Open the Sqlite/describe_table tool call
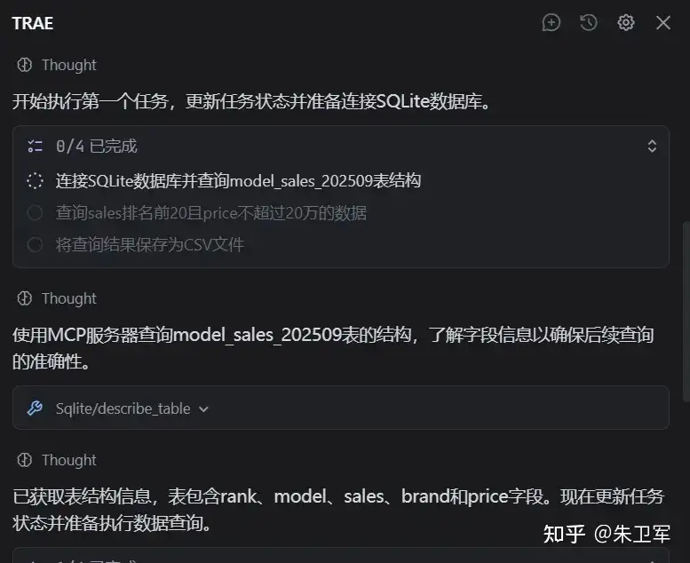This screenshot has width=690, height=563. pyautogui.click(x=341, y=408)
